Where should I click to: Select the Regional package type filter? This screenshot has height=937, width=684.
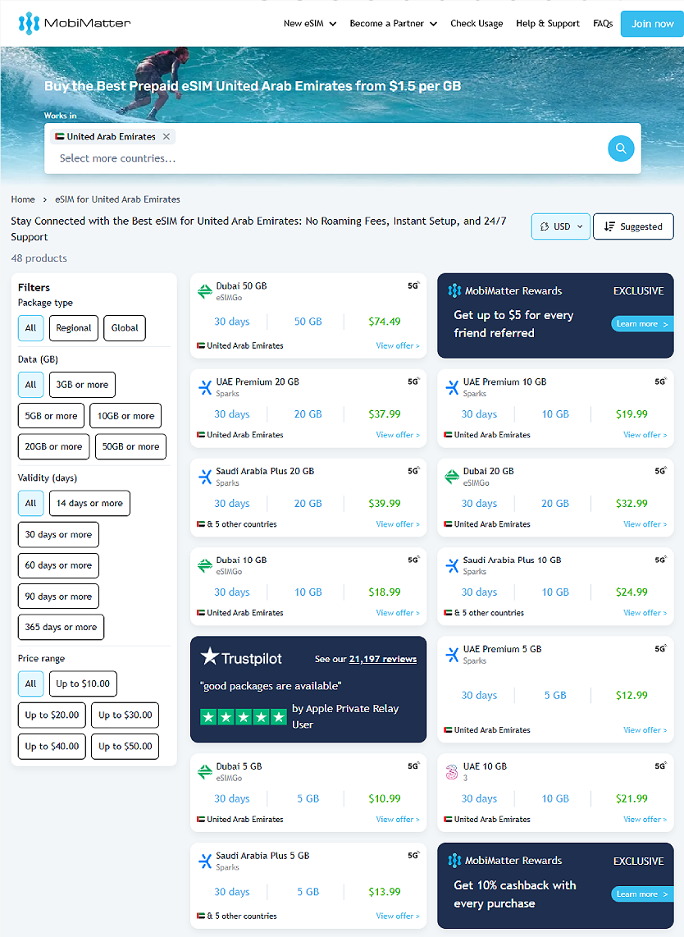pos(74,328)
